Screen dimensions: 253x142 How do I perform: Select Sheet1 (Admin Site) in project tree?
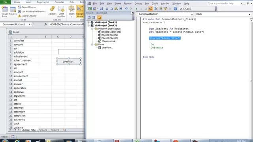111,32
